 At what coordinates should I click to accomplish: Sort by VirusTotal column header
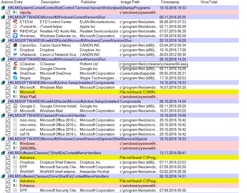(x=218, y=2)
